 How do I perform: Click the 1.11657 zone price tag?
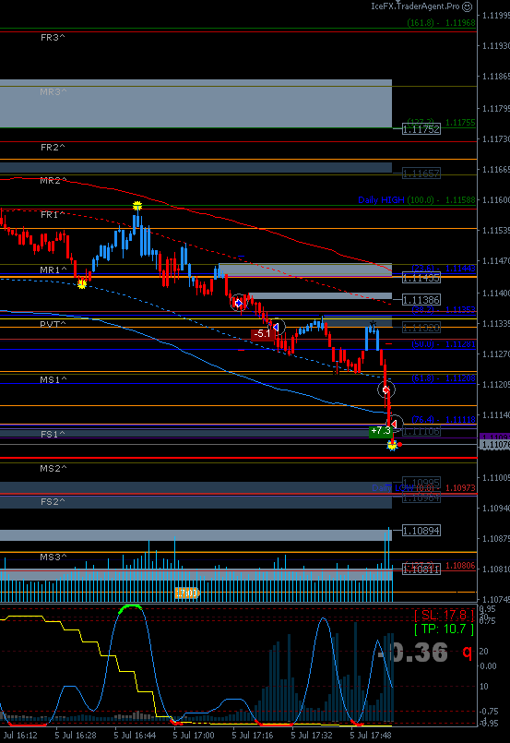click(x=421, y=174)
